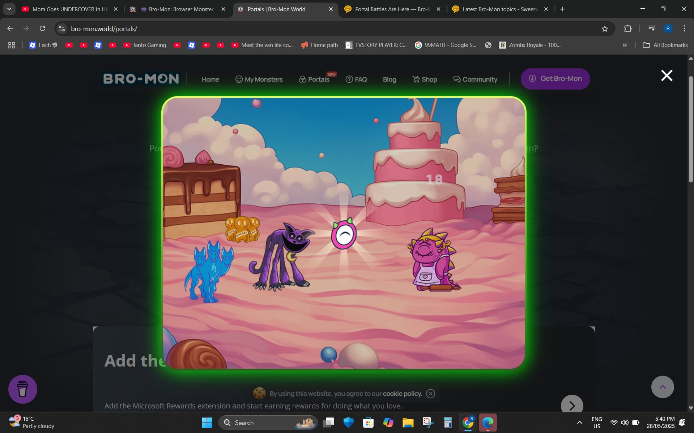The width and height of the screenshot is (694, 433).
Task: Expand the hidden bookmarks chevron
Action: point(625,45)
